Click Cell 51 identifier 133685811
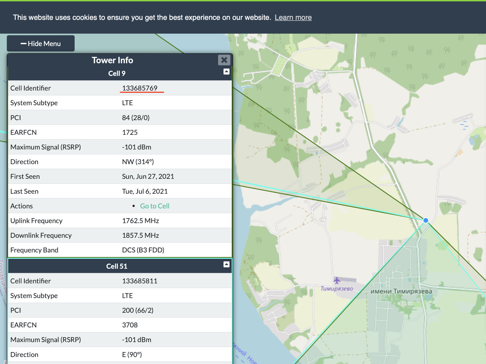 click(x=140, y=281)
